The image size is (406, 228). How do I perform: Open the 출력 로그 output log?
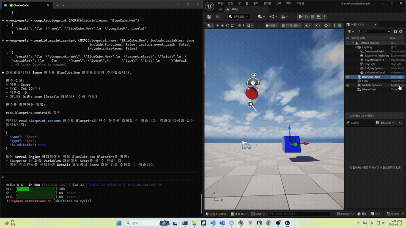pyautogui.click(x=238, y=214)
